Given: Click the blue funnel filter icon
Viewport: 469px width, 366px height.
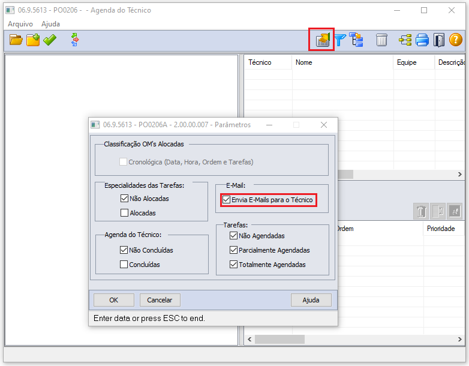Looking at the screenshot, I should [x=340, y=40].
